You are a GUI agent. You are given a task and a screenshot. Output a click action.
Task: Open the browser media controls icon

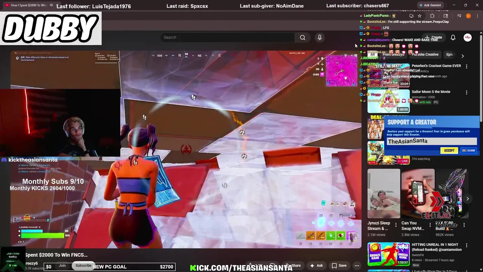pyautogui.click(x=459, y=16)
